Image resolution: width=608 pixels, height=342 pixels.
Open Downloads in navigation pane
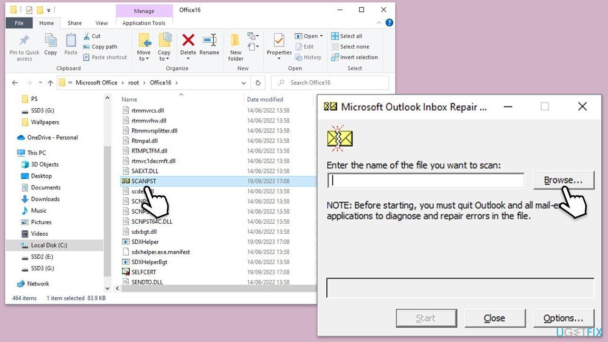pyautogui.click(x=45, y=199)
